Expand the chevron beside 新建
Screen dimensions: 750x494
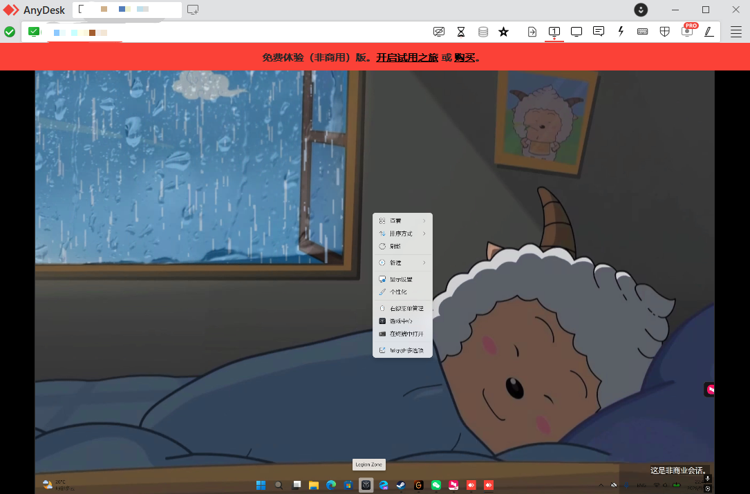[x=424, y=263]
